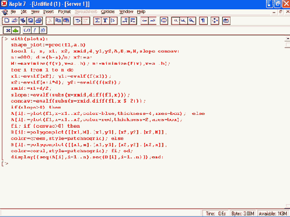Click the 'slope:=evalf' line
290x217 pixels.
coord(70,95)
